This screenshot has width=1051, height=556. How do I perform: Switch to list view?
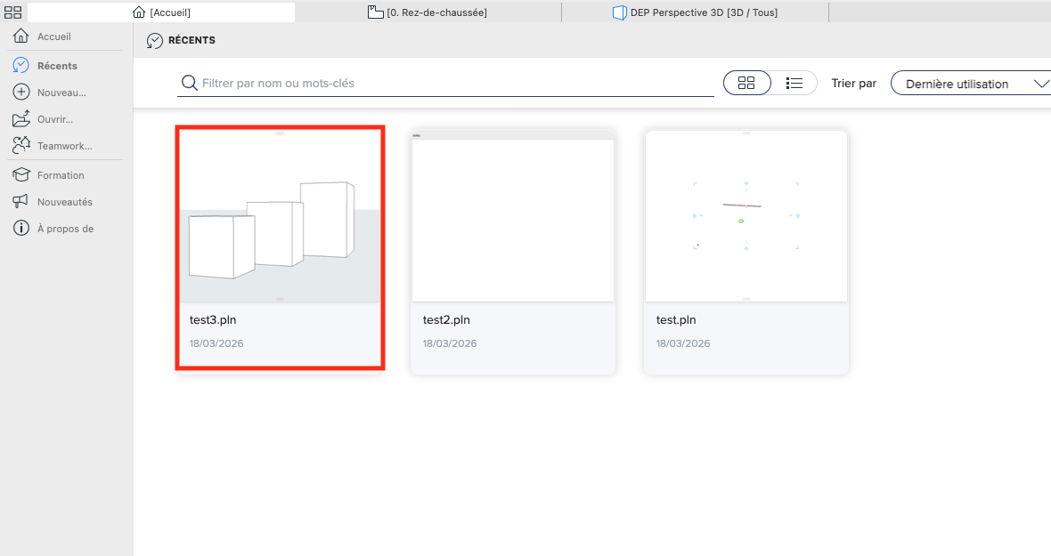pyautogui.click(x=794, y=83)
